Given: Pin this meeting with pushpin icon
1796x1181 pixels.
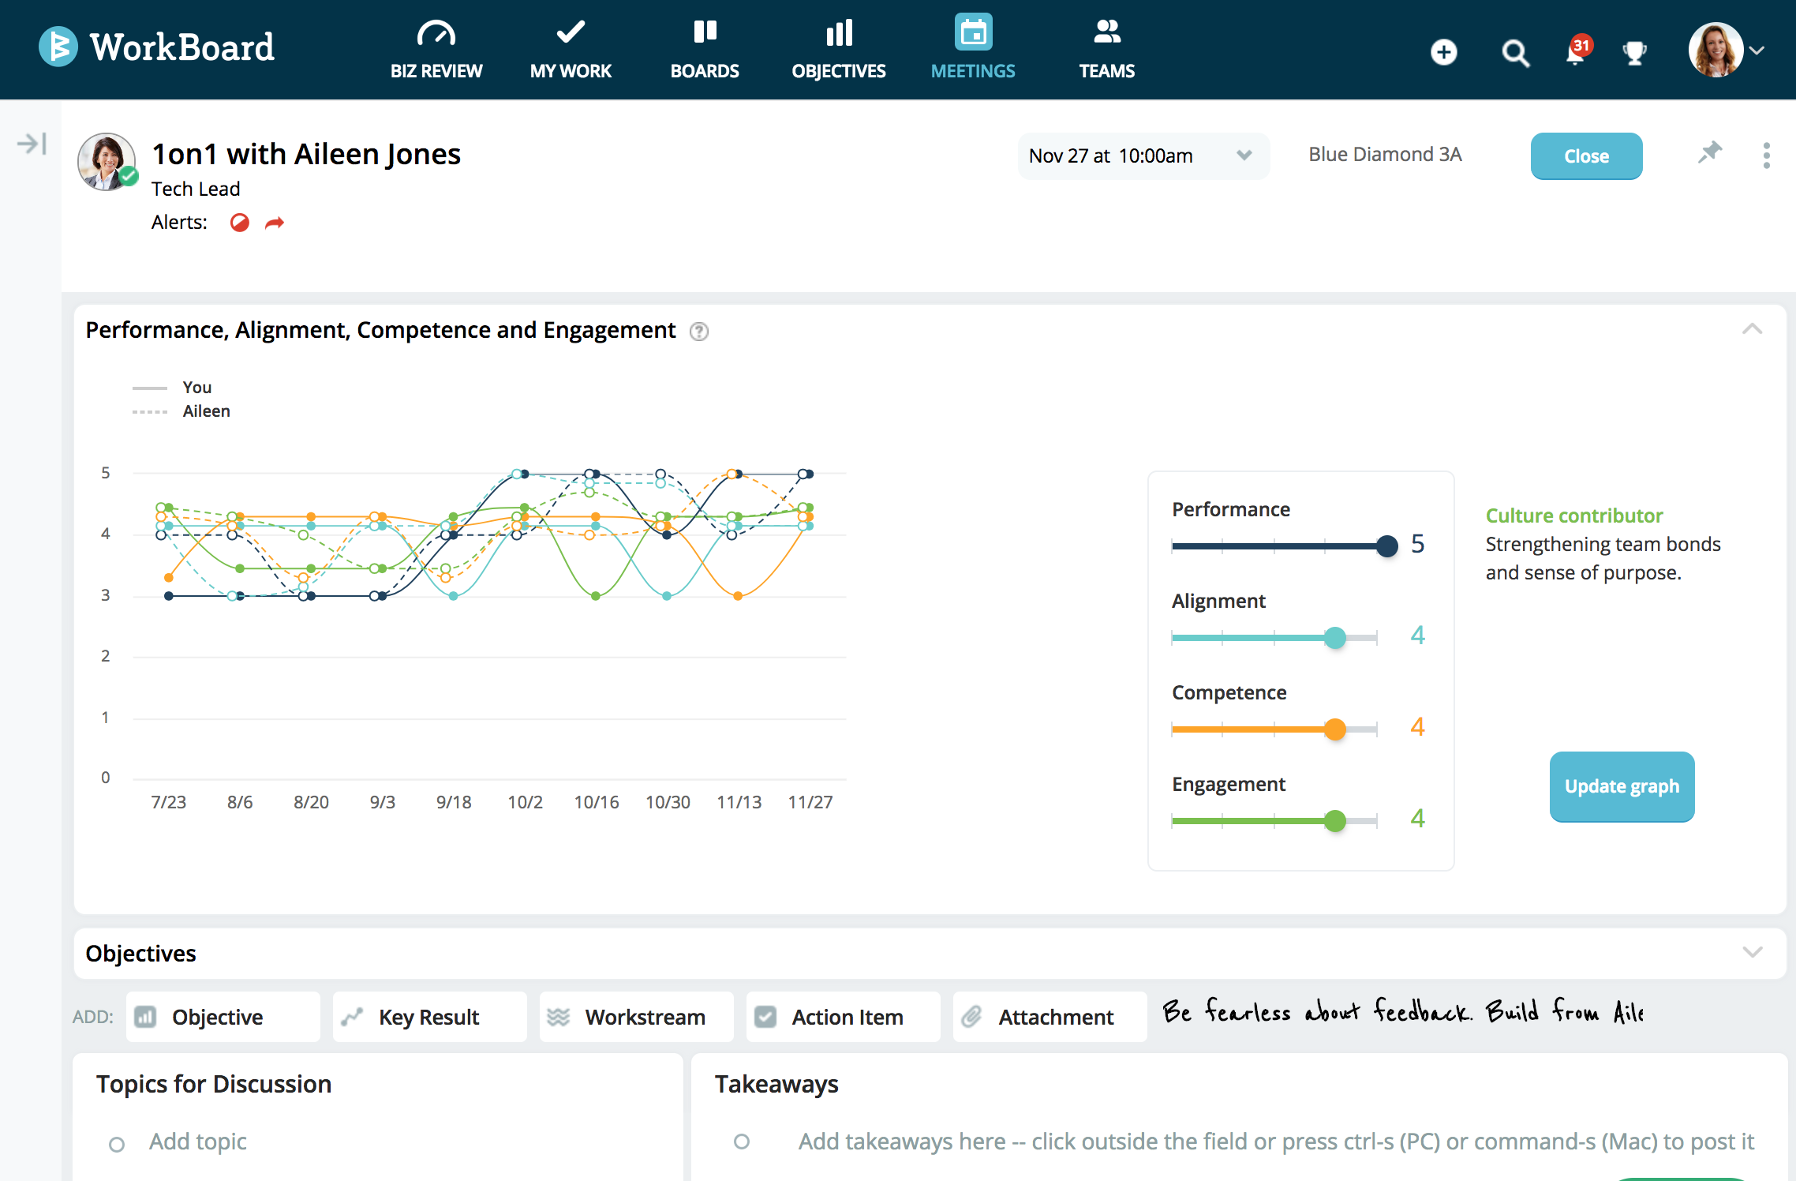Looking at the screenshot, I should tap(1710, 152).
